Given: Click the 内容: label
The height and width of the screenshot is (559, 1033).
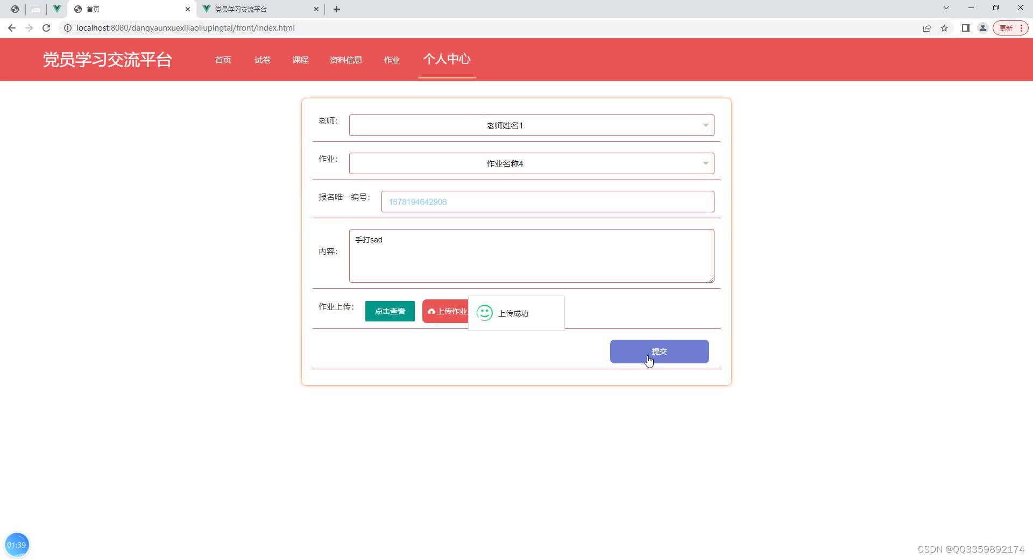Looking at the screenshot, I should tap(328, 252).
